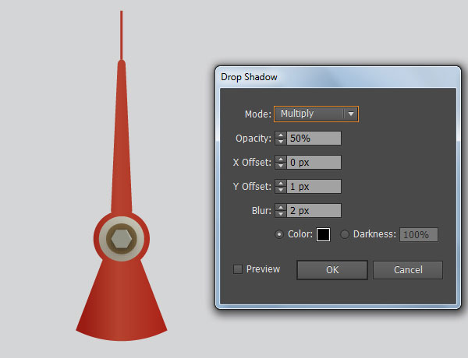Increase Blur with the up arrow
Viewport: 468px width, 358px height.
[281, 207]
